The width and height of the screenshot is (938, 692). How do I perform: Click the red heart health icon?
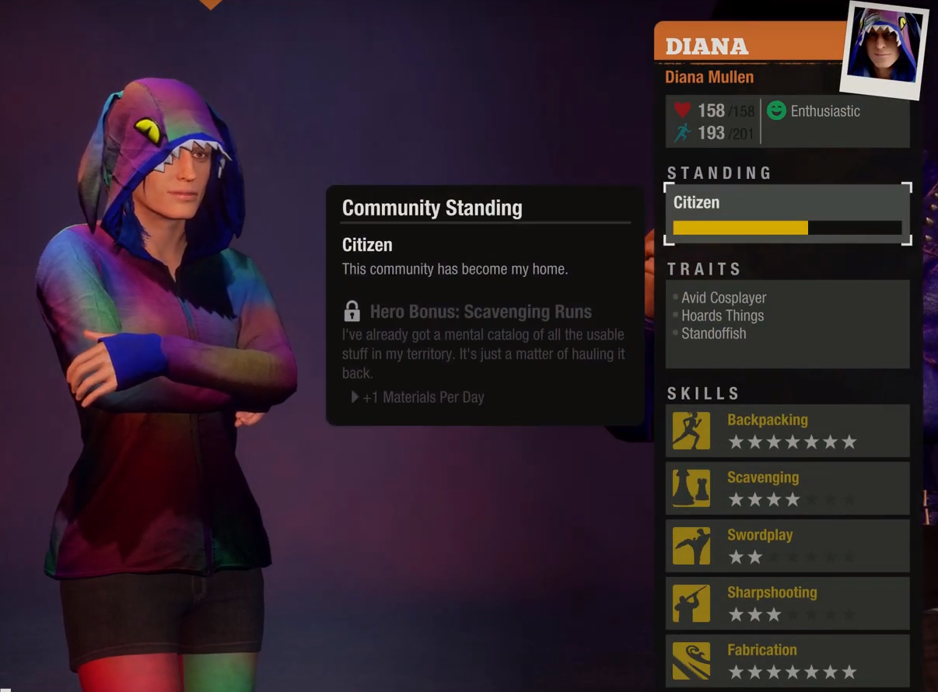(x=682, y=110)
